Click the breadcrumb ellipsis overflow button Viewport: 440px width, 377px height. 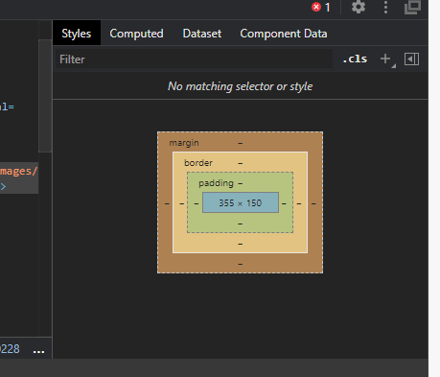click(x=38, y=350)
